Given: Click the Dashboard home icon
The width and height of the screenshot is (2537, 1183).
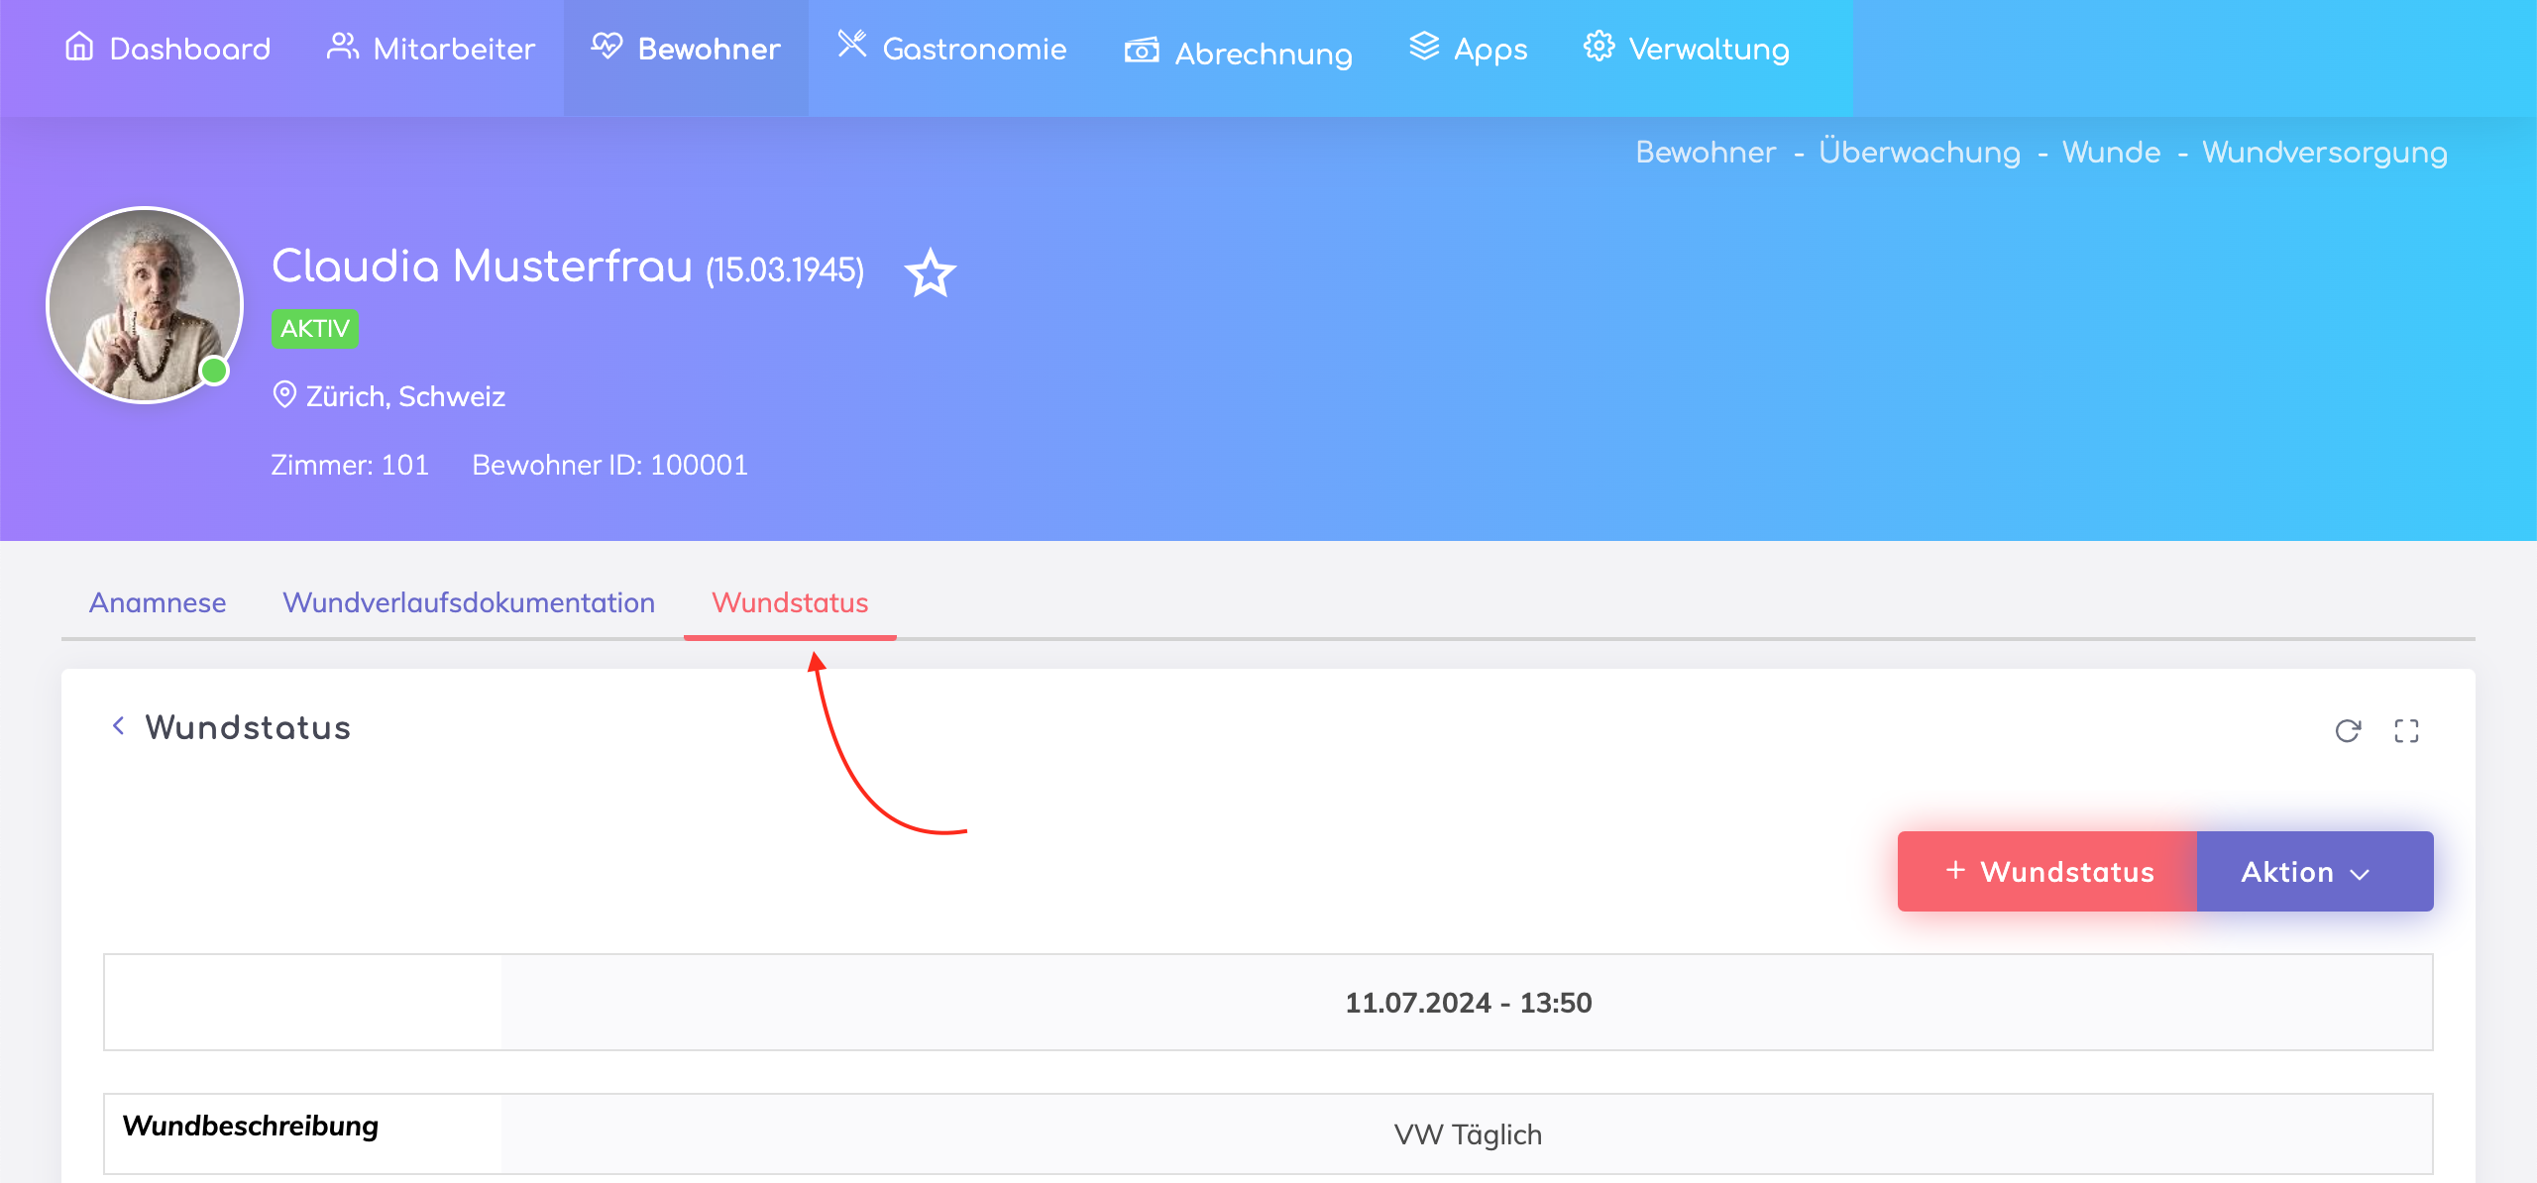Looking at the screenshot, I should [x=79, y=47].
